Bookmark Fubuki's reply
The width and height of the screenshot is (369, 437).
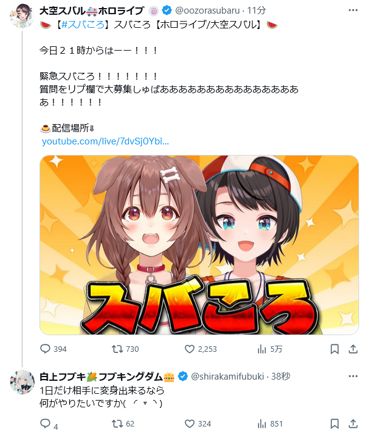[334, 424]
